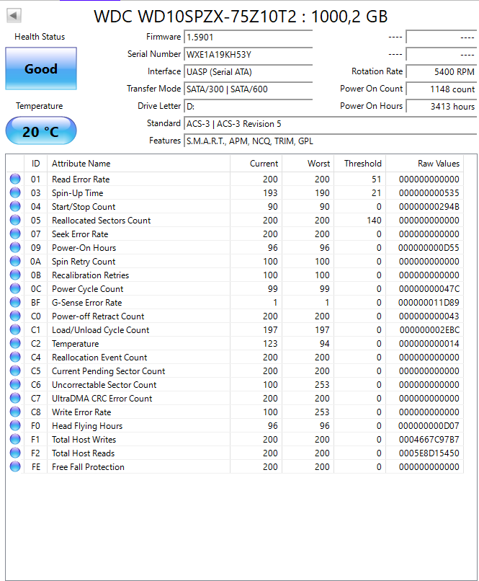Click the status orb for Uncorrectable Sector Count
The width and height of the screenshot is (479, 581).
click(15, 385)
